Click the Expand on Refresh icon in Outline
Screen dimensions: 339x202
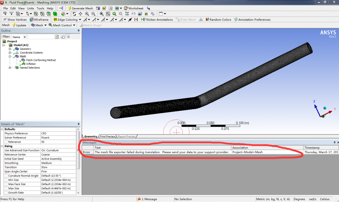coord(68,37)
